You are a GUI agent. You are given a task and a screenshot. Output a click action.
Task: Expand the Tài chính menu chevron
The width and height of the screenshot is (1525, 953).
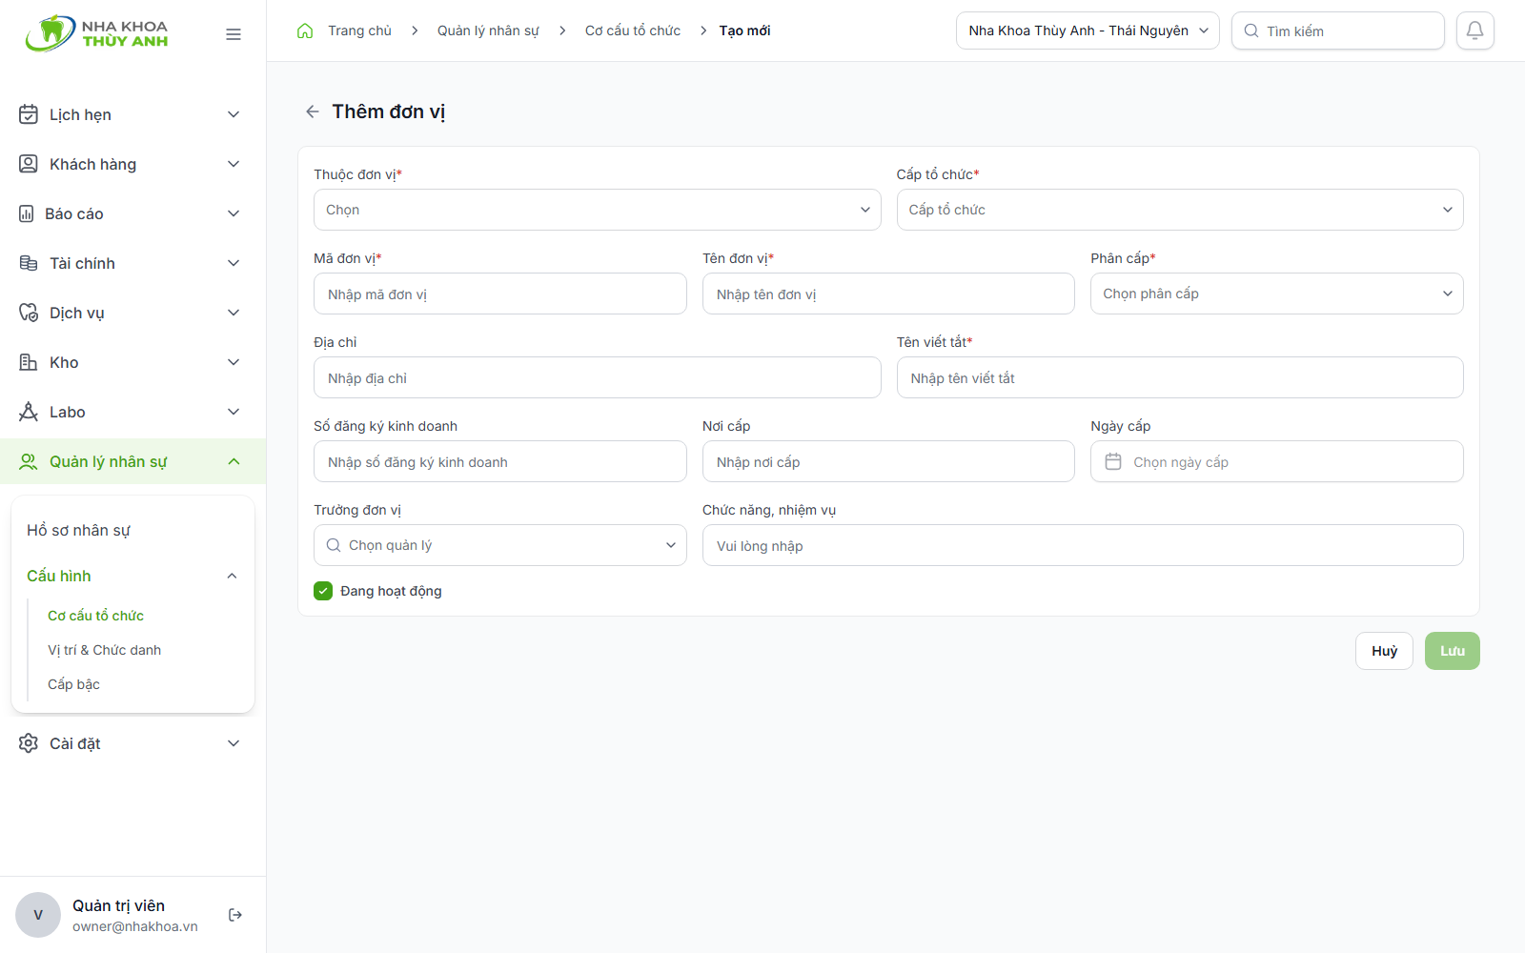234,263
